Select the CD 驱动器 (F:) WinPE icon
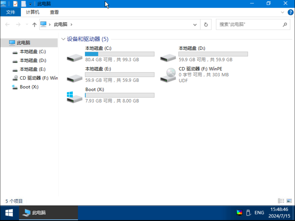The height and width of the screenshot is (221, 295). (x=168, y=75)
